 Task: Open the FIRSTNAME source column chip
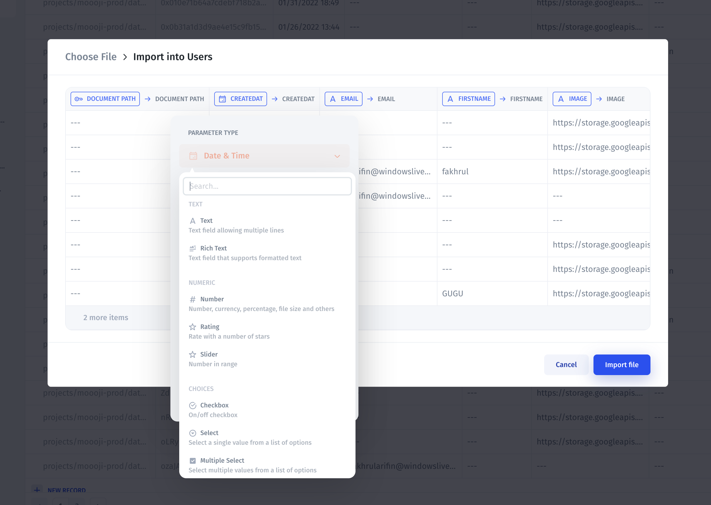click(x=469, y=99)
